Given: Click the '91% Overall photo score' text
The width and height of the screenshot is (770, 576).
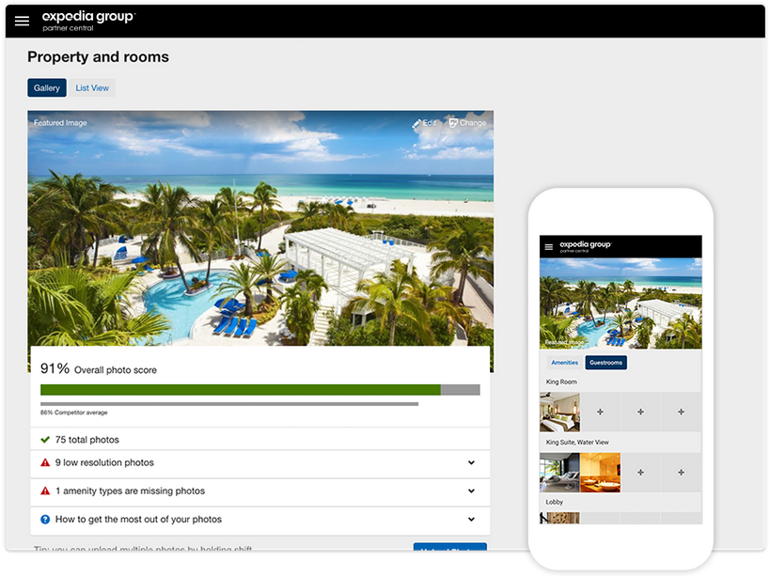Looking at the screenshot, I should (x=99, y=369).
